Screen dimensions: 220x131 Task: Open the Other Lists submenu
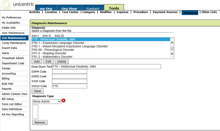(x=209, y=12)
